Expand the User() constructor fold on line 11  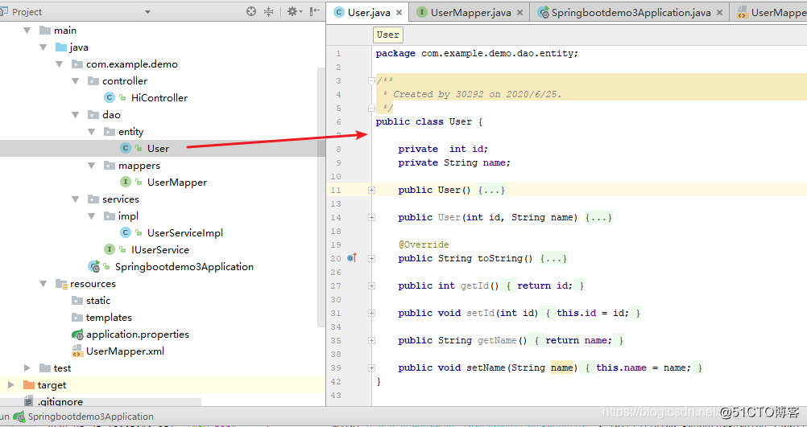pos(371,190)
